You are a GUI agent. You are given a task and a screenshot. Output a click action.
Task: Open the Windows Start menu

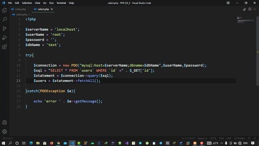(3, 143)
